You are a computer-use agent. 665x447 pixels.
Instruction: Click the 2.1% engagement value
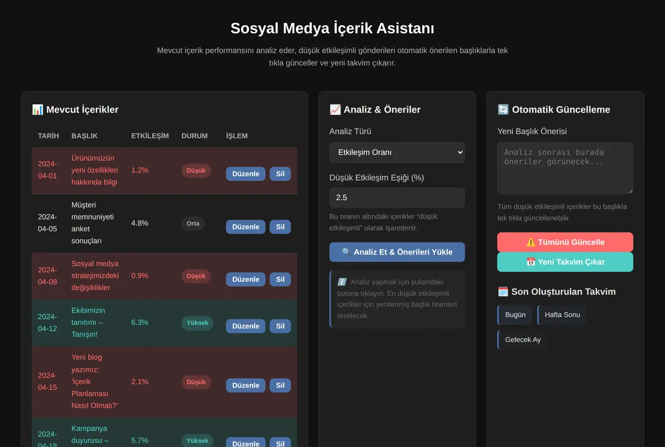(140, 382)
